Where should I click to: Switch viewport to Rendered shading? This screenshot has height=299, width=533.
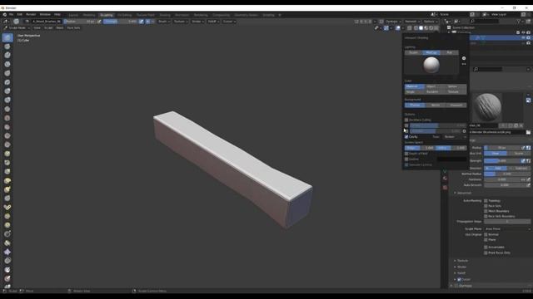431,28
